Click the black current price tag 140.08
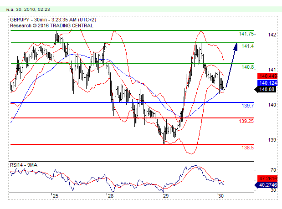282x209 pixels. 266,89
